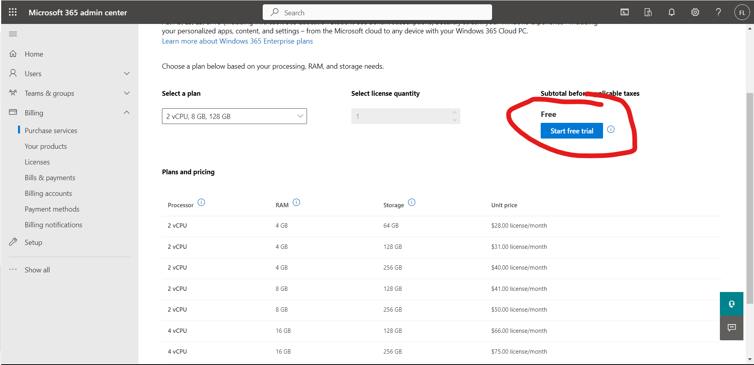Click info icon beside Start free trial
Viewport: 754px width, 365px height.
[611, 130]
